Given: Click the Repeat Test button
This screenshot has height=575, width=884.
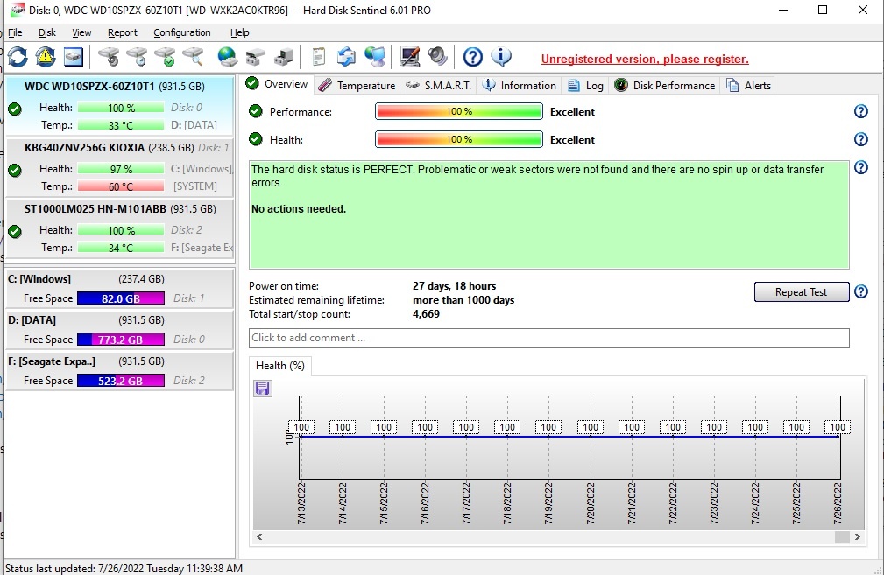Looking at the screenshot, I should point(801,291).
